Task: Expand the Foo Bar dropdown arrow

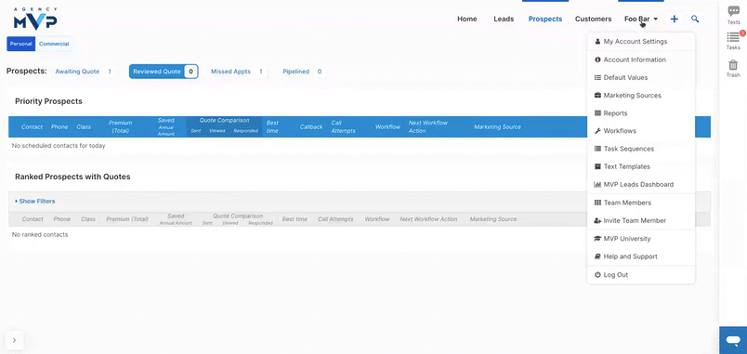Action: [656, 20]
